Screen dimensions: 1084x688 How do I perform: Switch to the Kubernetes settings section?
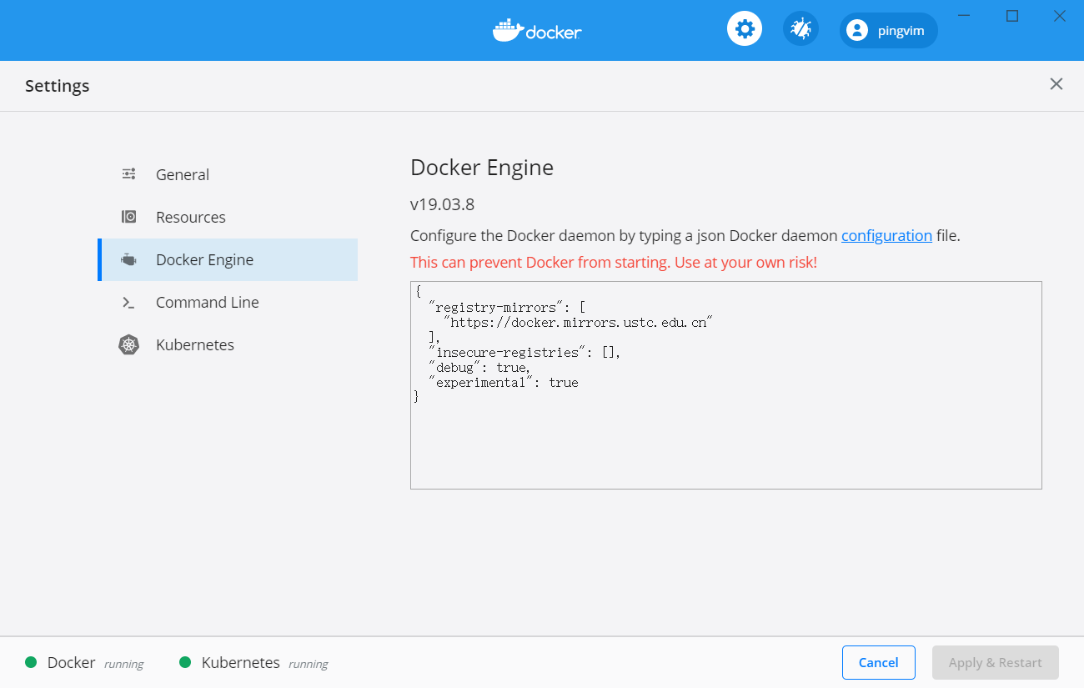(x=194, y=344)
